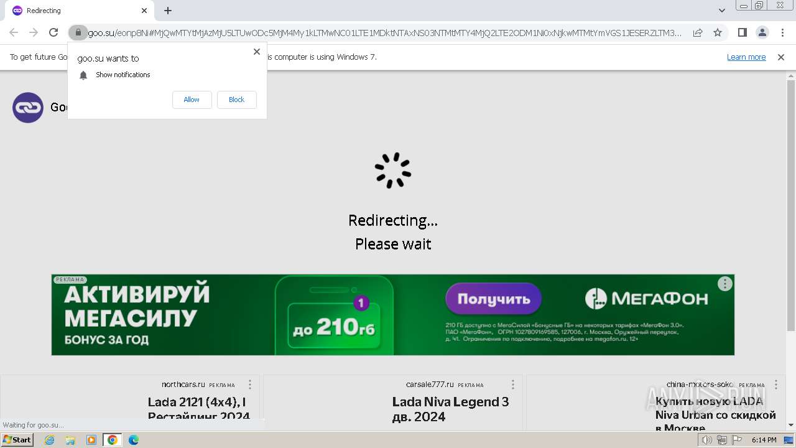
Task: Open Megafon banner ad options menu
Action: pos(724,284)
